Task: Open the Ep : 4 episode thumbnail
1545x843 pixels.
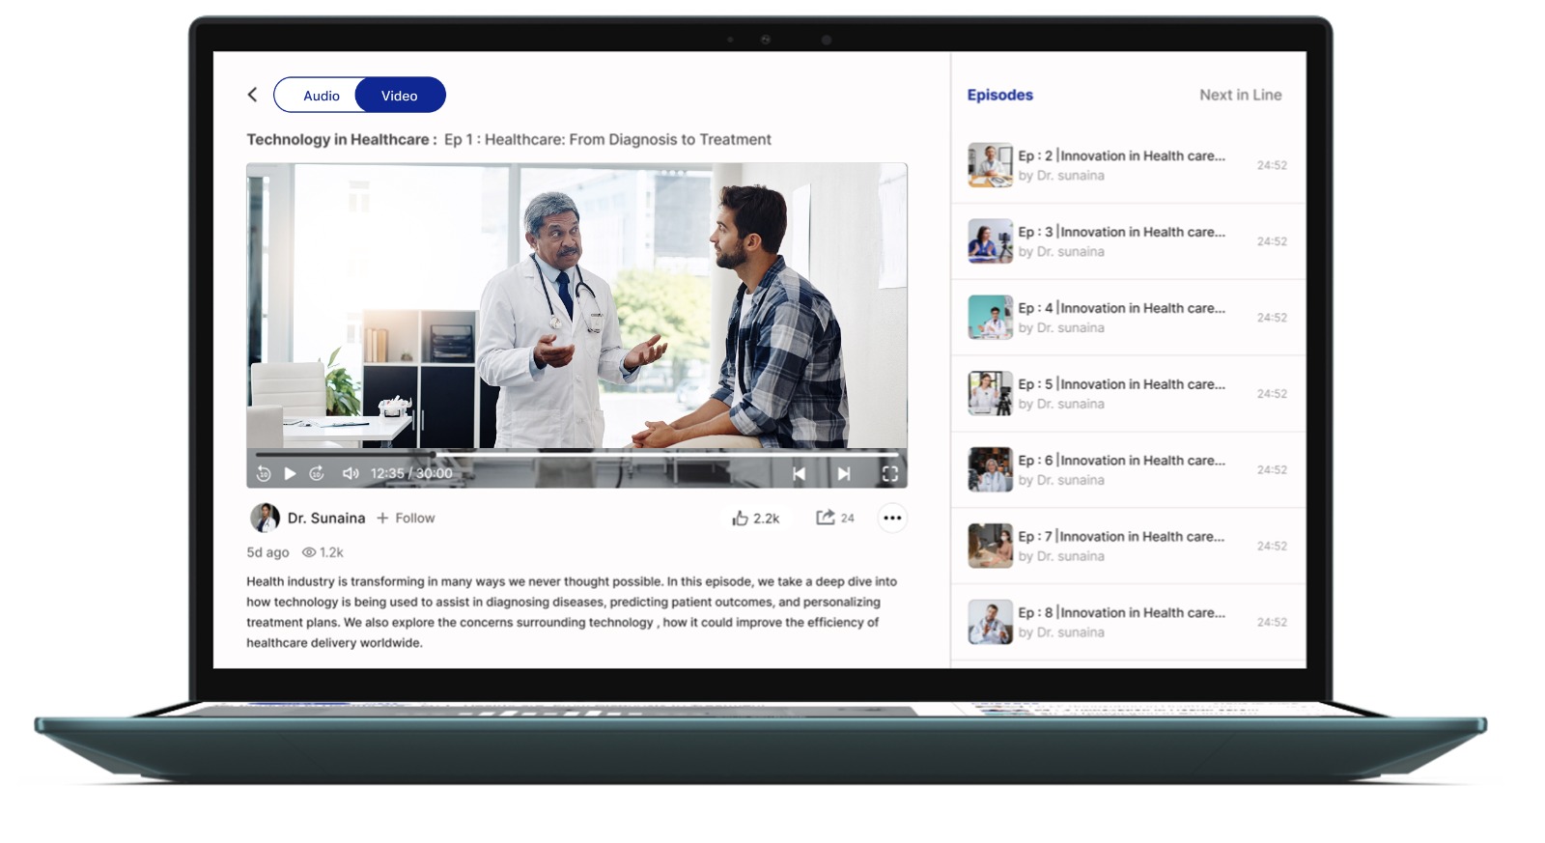Action: tap(991, 318)
